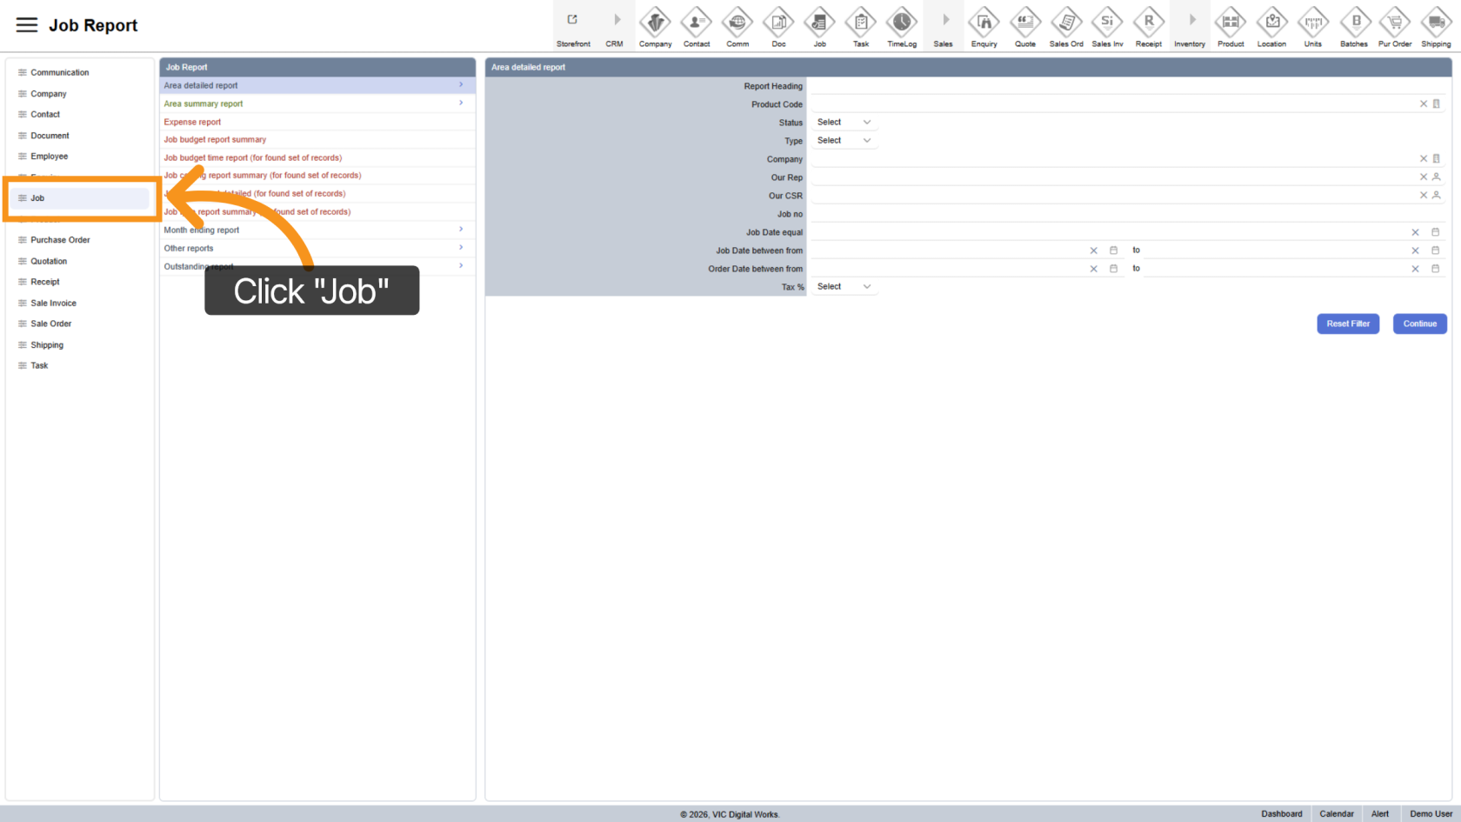Open the Shipping truck icon

click(1436, 22)
